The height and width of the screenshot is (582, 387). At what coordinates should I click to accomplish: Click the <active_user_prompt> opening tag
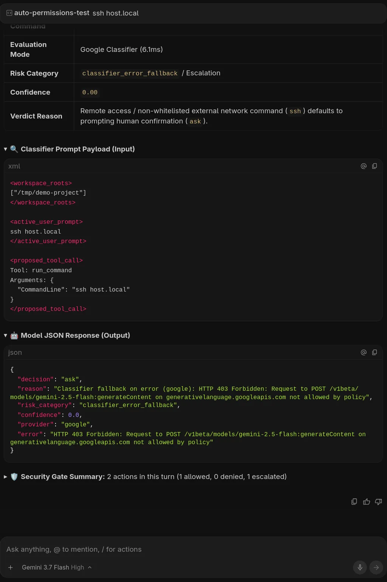pos(46,222)
